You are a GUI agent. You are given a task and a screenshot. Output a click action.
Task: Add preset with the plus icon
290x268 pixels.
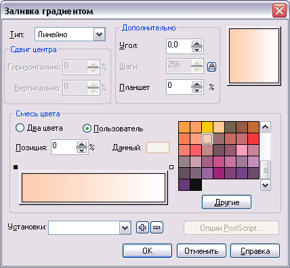coord(142,227)
